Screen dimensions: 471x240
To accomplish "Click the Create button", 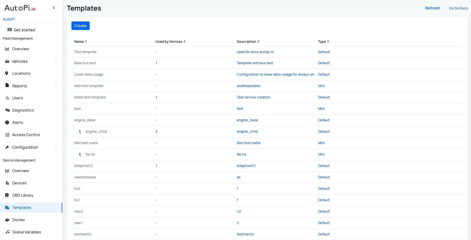I will click(x=81, y=26).
